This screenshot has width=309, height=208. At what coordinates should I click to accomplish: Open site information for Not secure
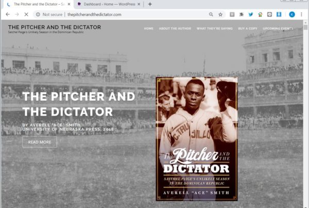[x=49, y=14]
